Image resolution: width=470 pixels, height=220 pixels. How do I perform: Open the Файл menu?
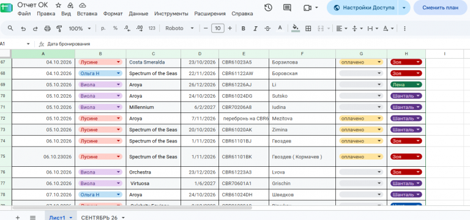[x=24, y=13]
